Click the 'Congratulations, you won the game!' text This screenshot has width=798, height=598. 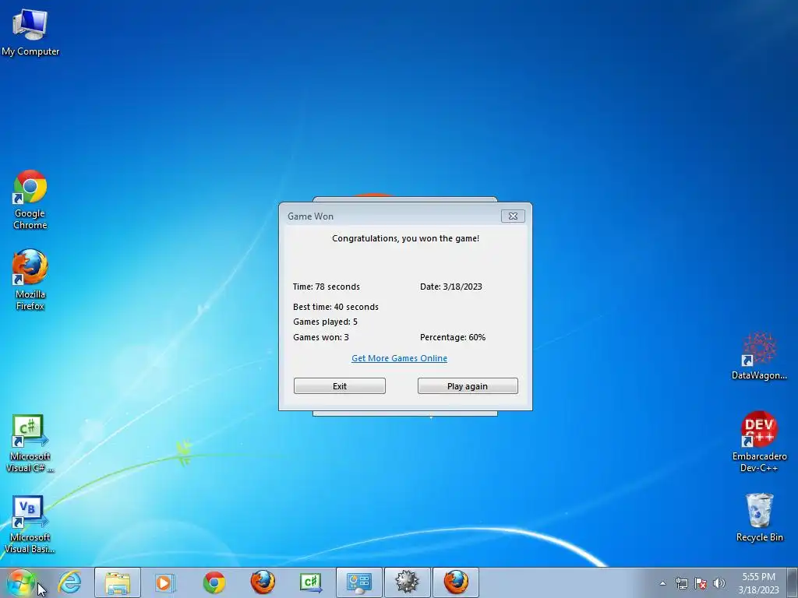pos(405,238)
